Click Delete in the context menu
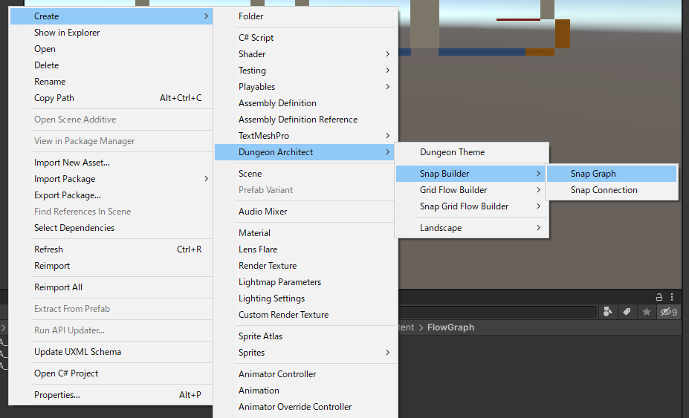 111,65
